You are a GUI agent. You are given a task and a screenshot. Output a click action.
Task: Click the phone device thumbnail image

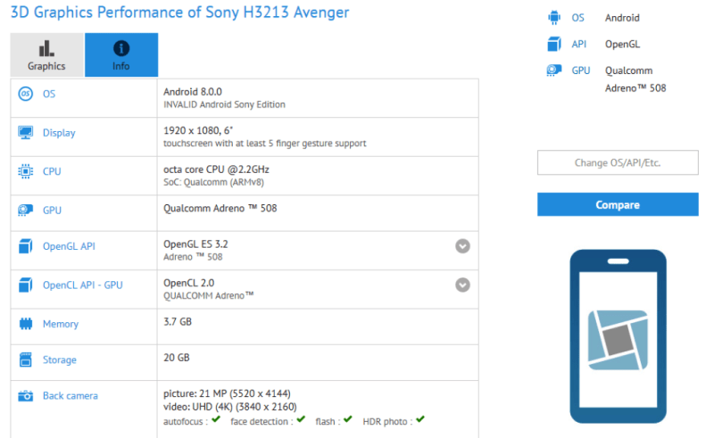click(618, 336)
